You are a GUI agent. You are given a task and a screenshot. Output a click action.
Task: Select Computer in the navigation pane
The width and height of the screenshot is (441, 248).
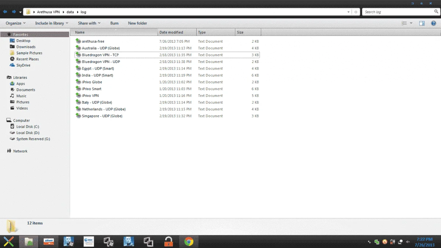click(22, 121)
